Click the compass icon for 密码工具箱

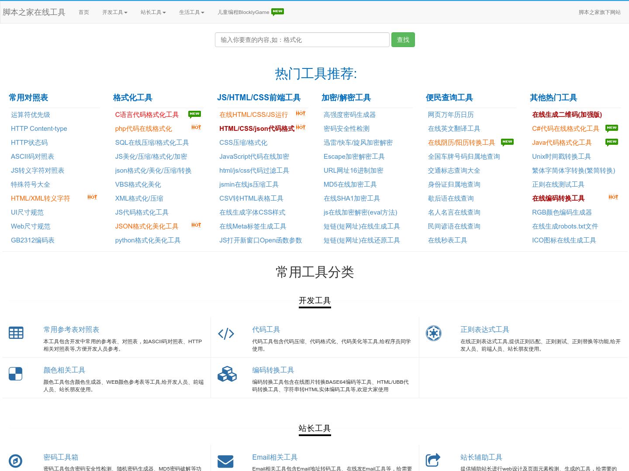pyautogui.click(x=15, y=461)
